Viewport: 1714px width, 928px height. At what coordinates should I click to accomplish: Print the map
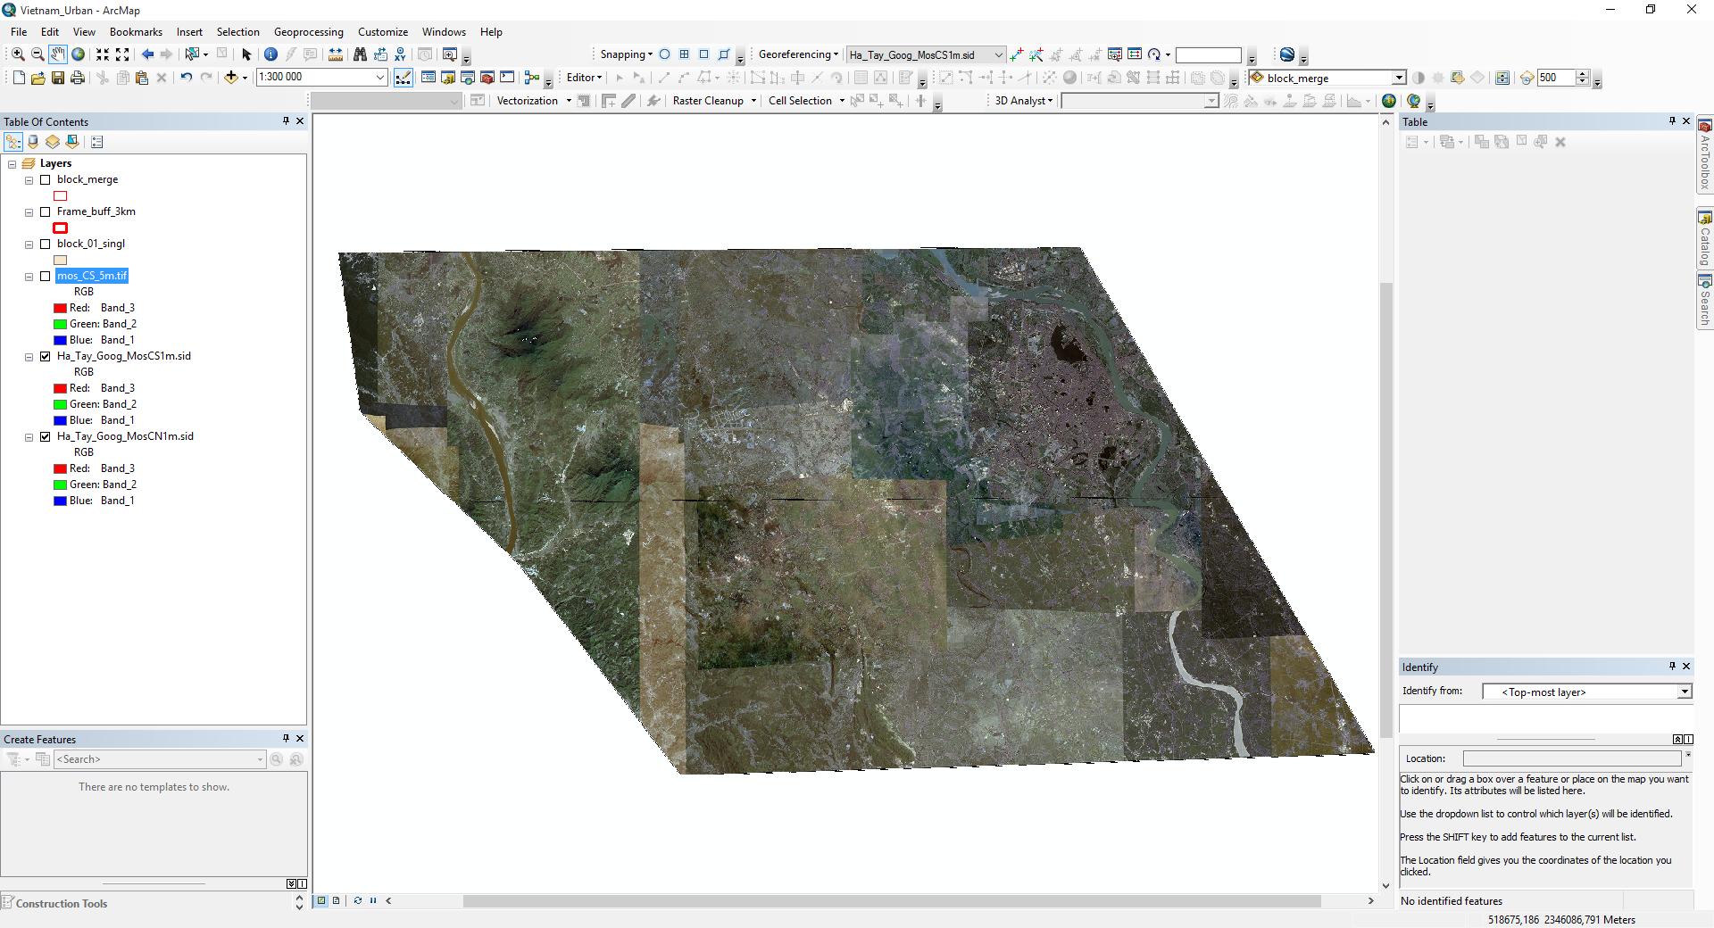pyautogui.click(x=78, y=78)
